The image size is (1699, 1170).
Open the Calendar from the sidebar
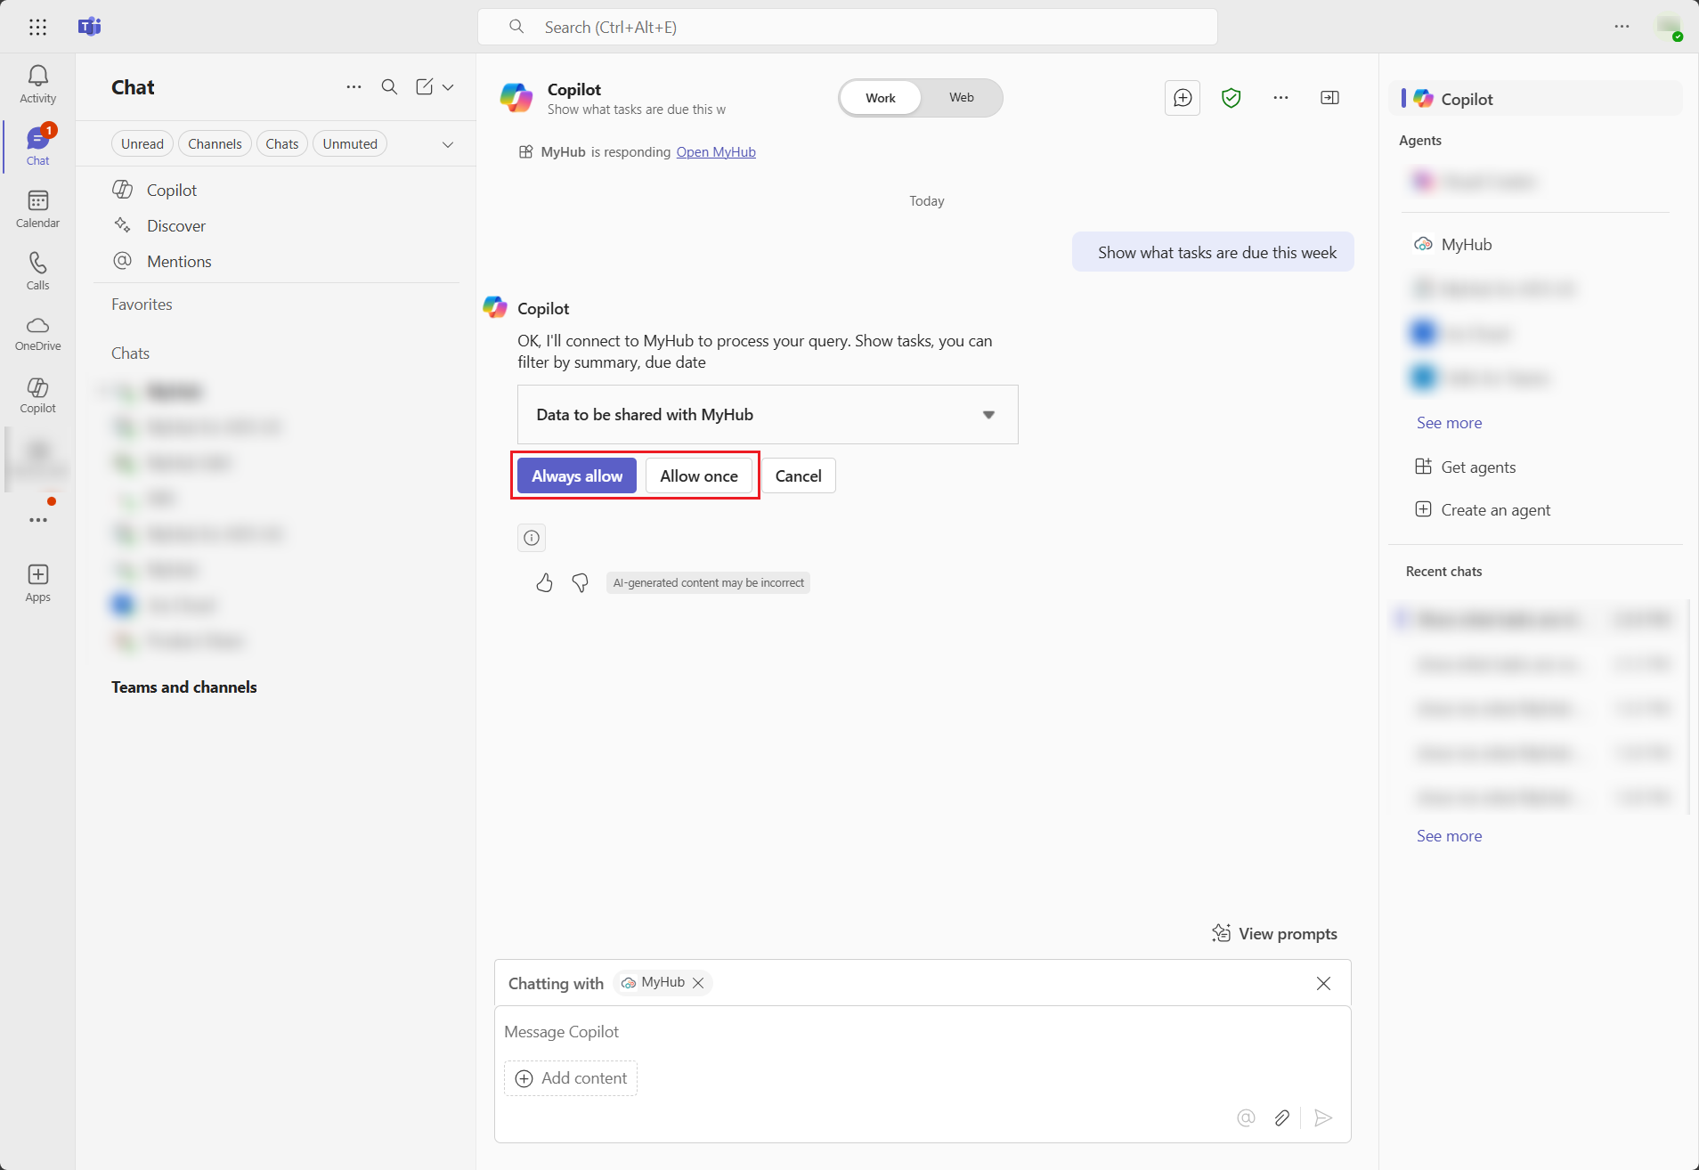[x=37, y=207]
